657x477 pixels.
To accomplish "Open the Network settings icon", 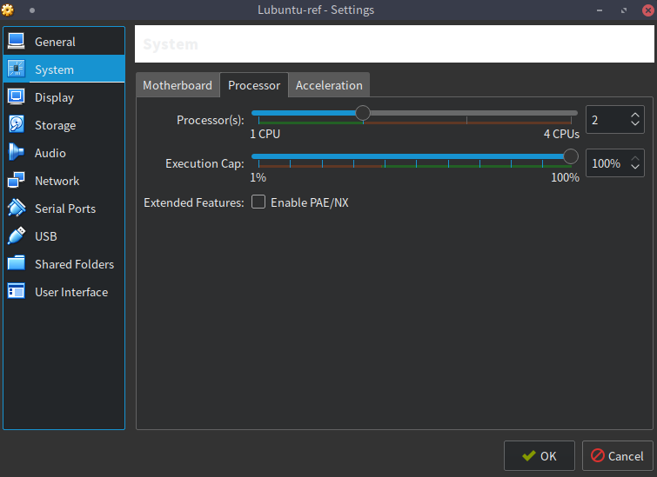I will pyautogui.click(x=17, y=181).
